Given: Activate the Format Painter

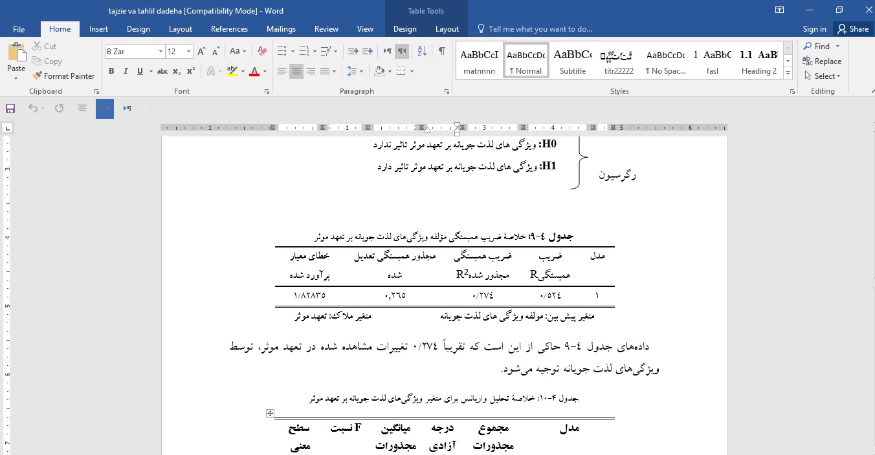Looking at the screenshot, I should pos(63,76).
